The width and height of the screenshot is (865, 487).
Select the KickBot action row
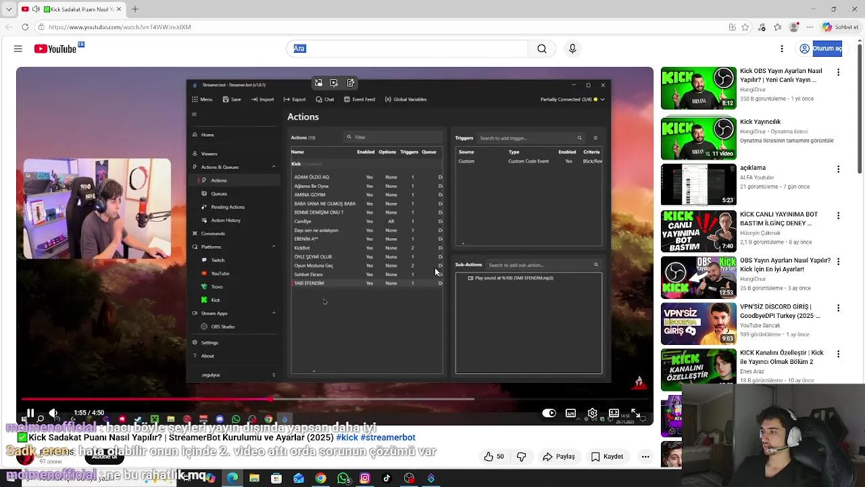click(367, 248)
